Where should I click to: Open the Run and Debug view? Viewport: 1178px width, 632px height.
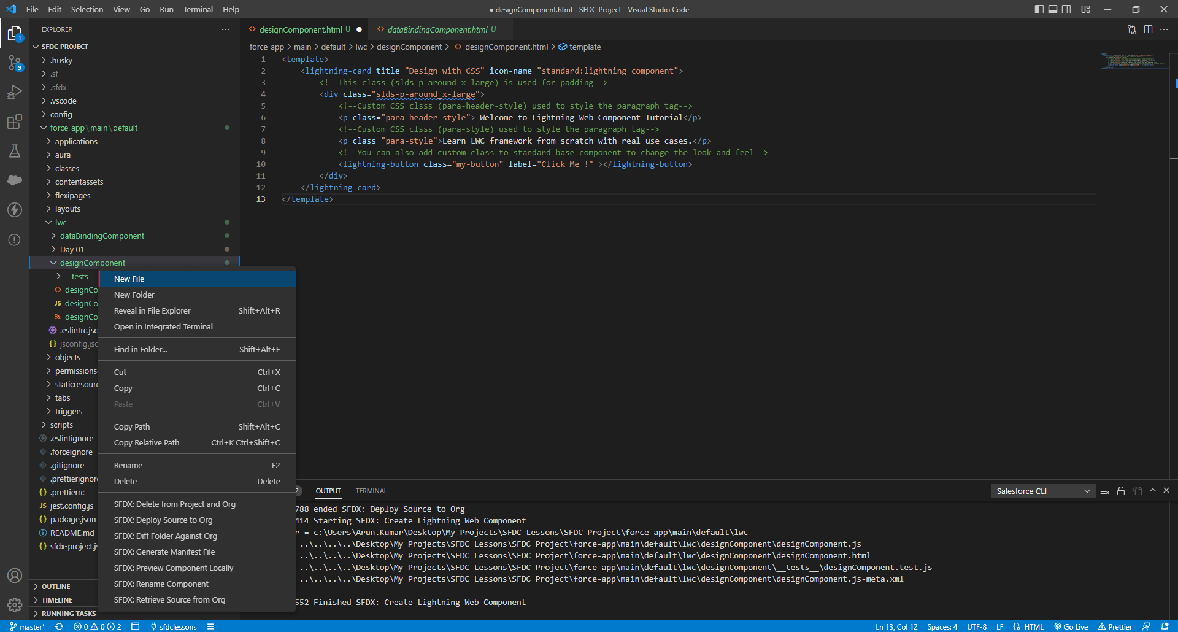tap(15, 92)
